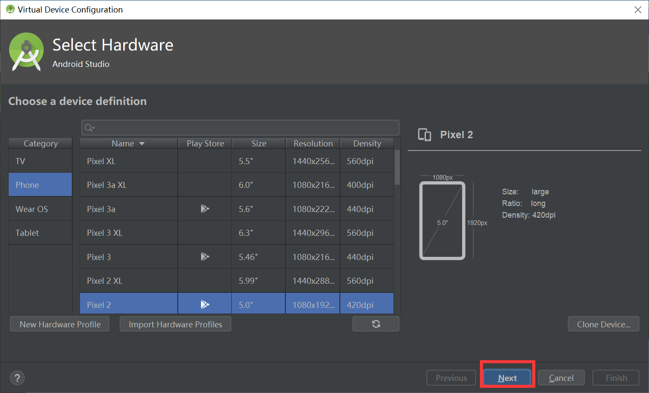Viewport: 649px width, 393px height.
Task: Click the Density: 420dpi detail text
Action: (x=529, y=215)
